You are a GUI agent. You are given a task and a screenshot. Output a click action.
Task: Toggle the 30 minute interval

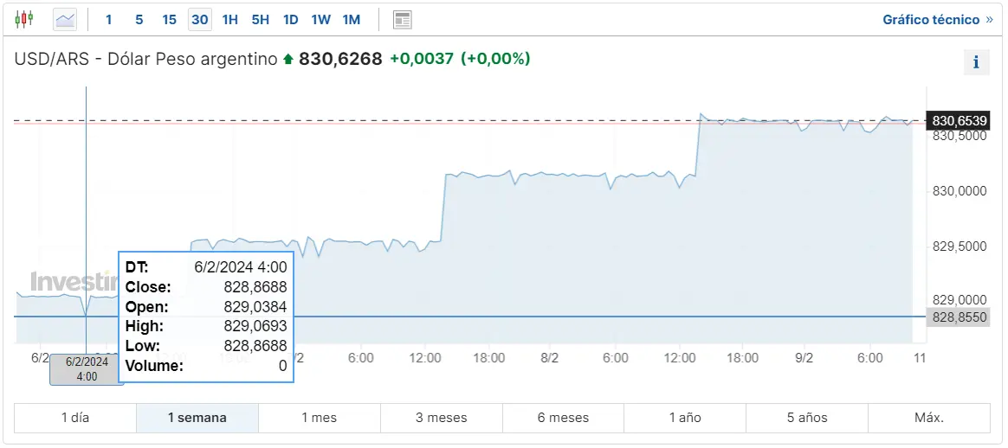point(200,19)
